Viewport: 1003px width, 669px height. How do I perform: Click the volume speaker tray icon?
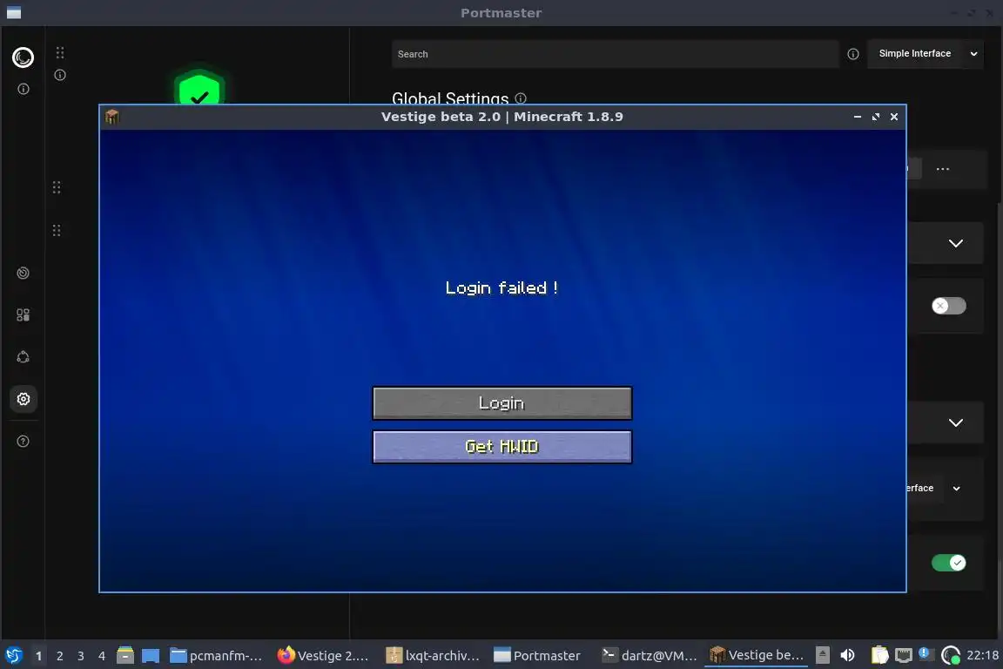pyautogui.click(x=847, y=655)
